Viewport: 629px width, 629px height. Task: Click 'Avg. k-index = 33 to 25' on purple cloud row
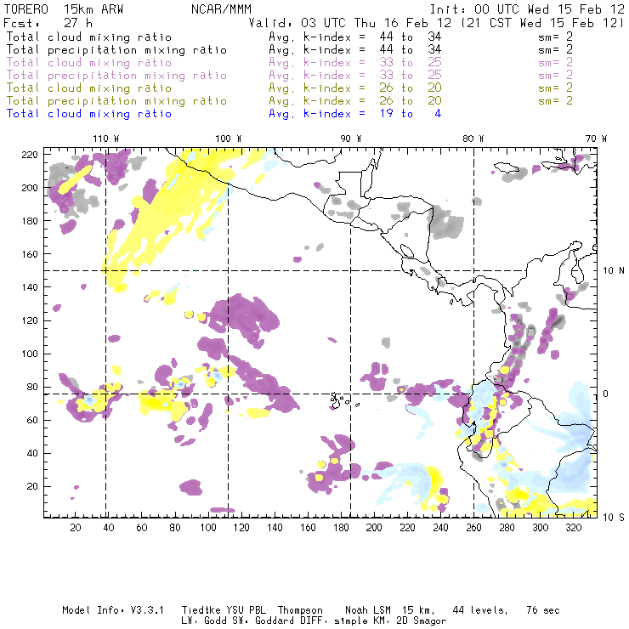tap(355, 63)
